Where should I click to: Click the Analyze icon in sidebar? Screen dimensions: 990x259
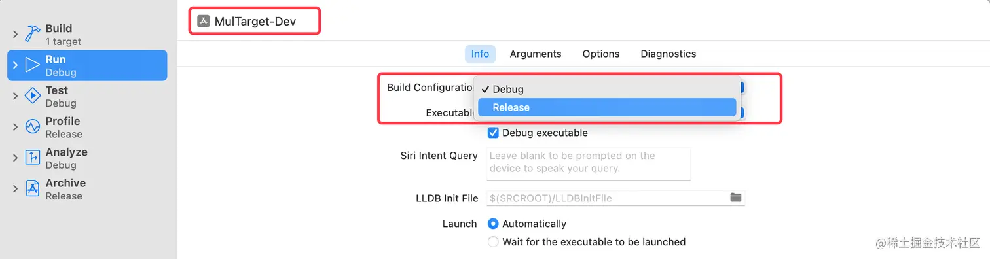pos(33,158)
